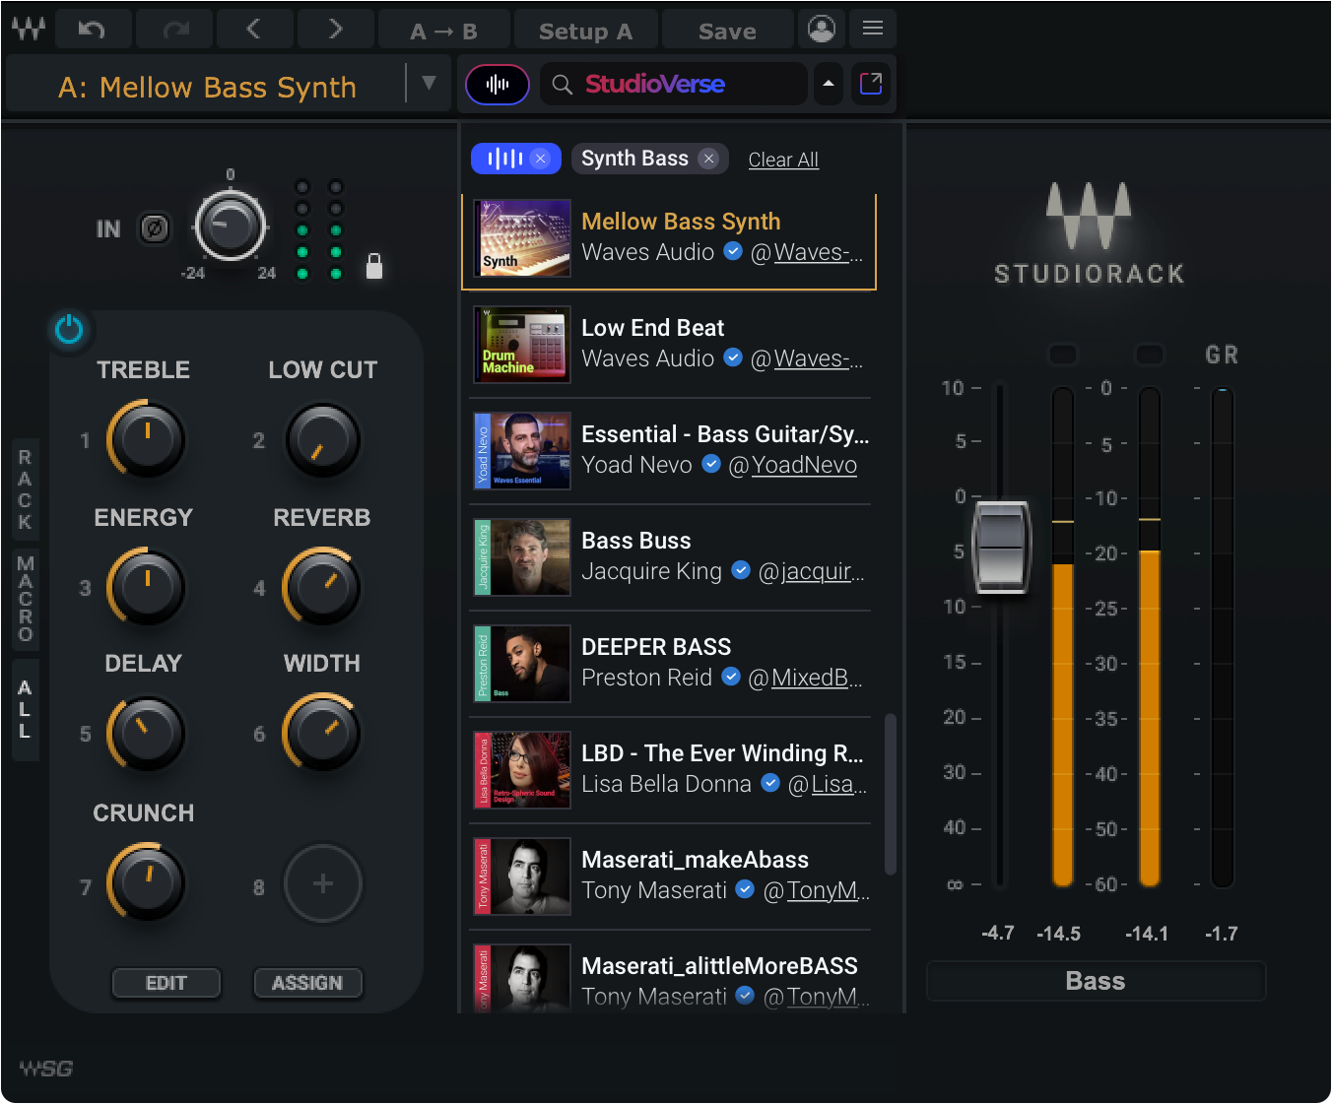Go to next preset arrow
Image resolution: width=1332 pixels, height=1104 pixels.
tap(335, 30)
